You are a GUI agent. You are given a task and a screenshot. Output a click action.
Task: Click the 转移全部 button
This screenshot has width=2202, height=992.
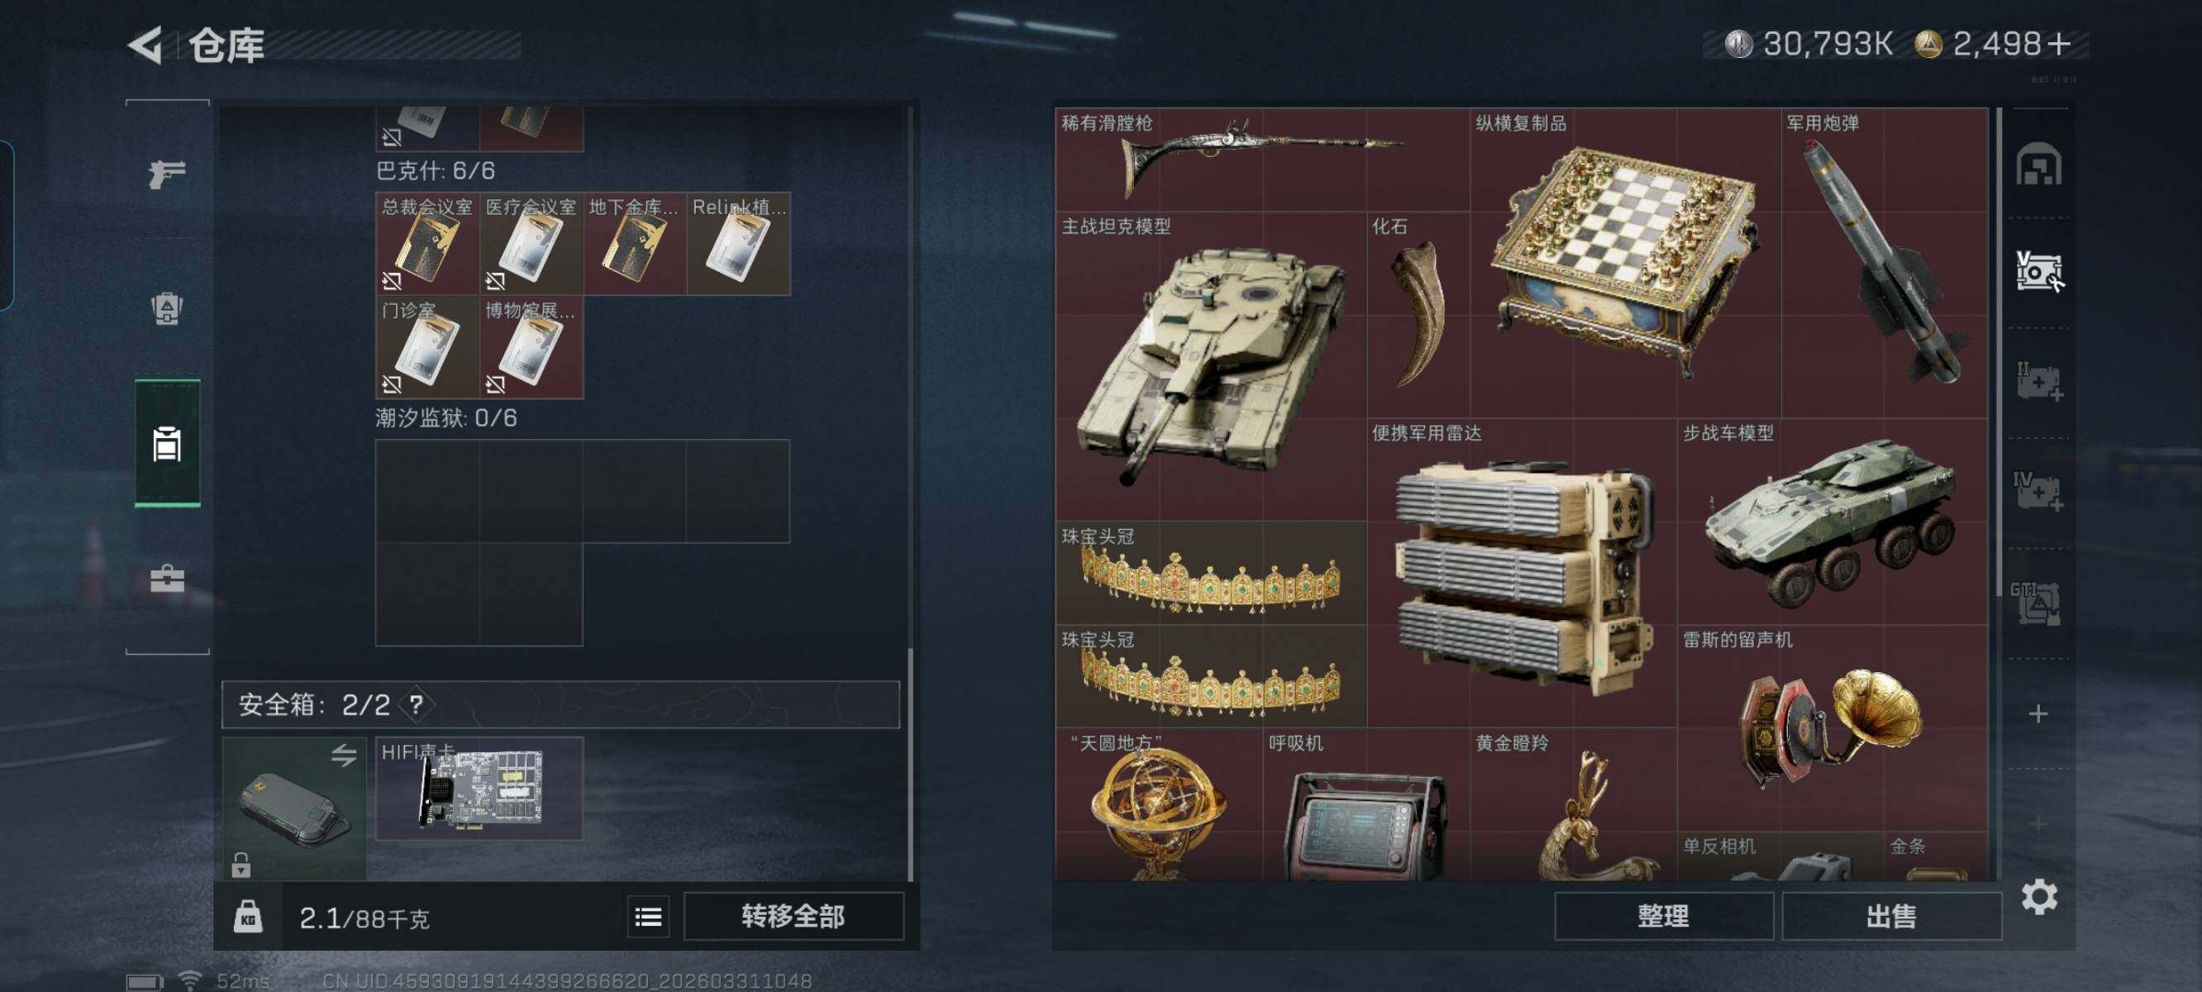click(794, 917)
